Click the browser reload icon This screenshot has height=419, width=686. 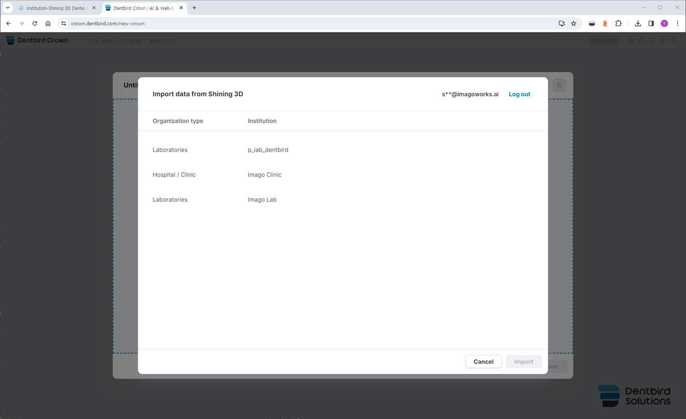click(35, 23)
